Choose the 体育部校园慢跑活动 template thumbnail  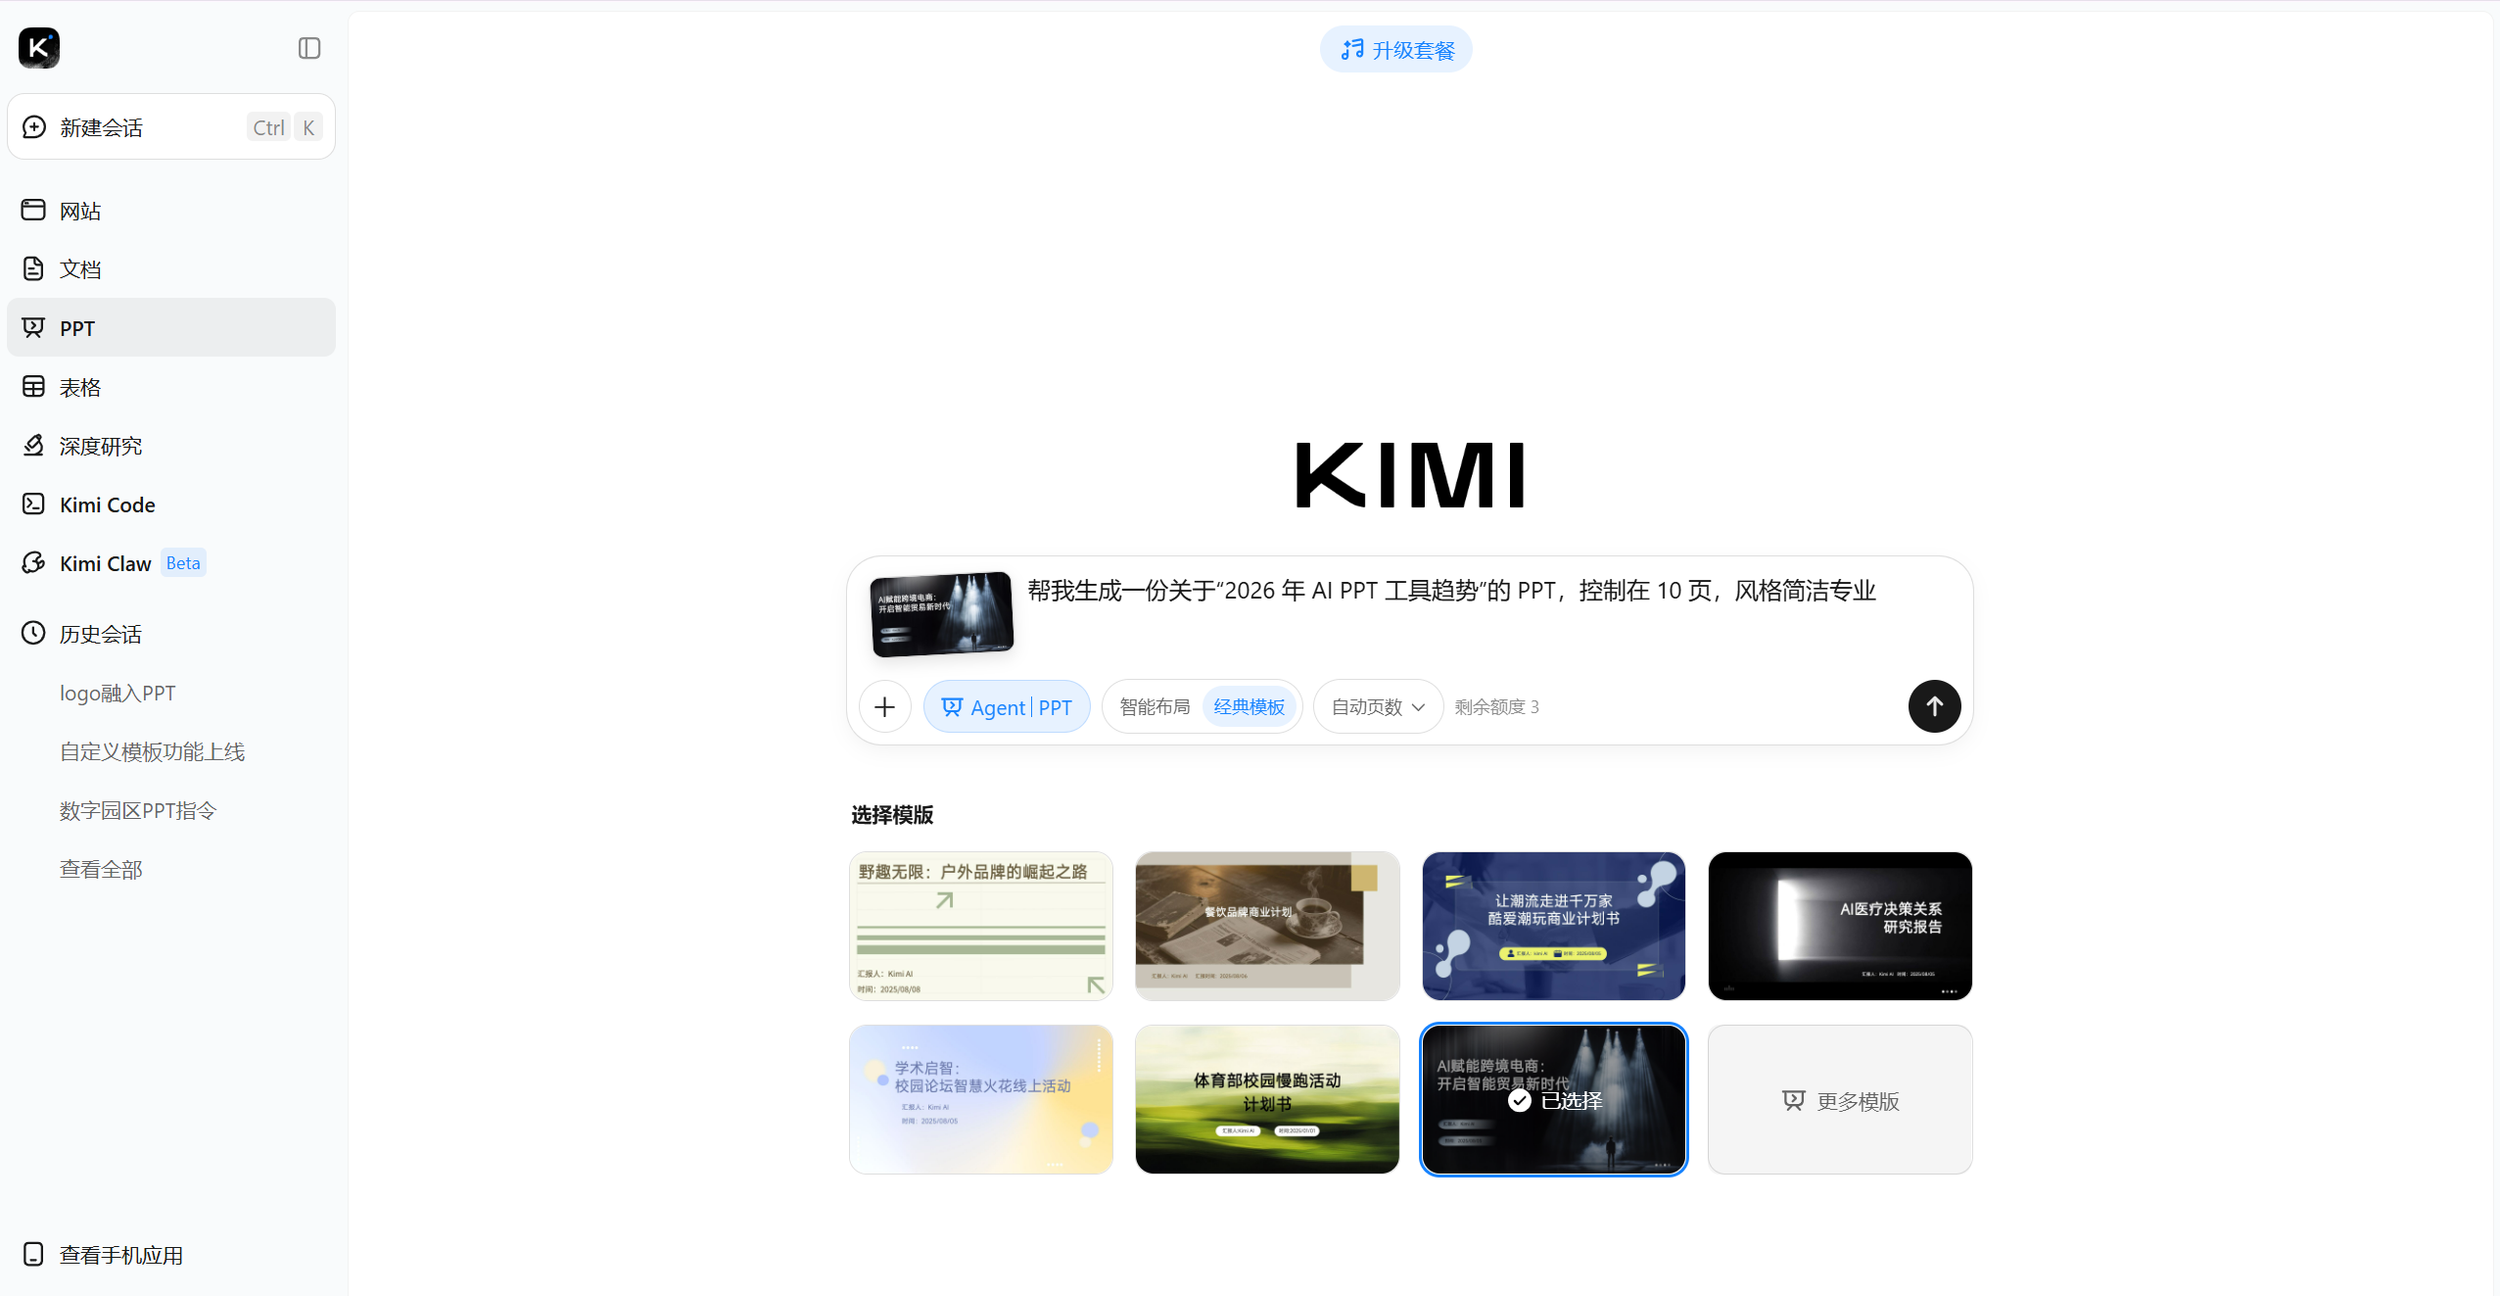click(x=1266, y=1099)
